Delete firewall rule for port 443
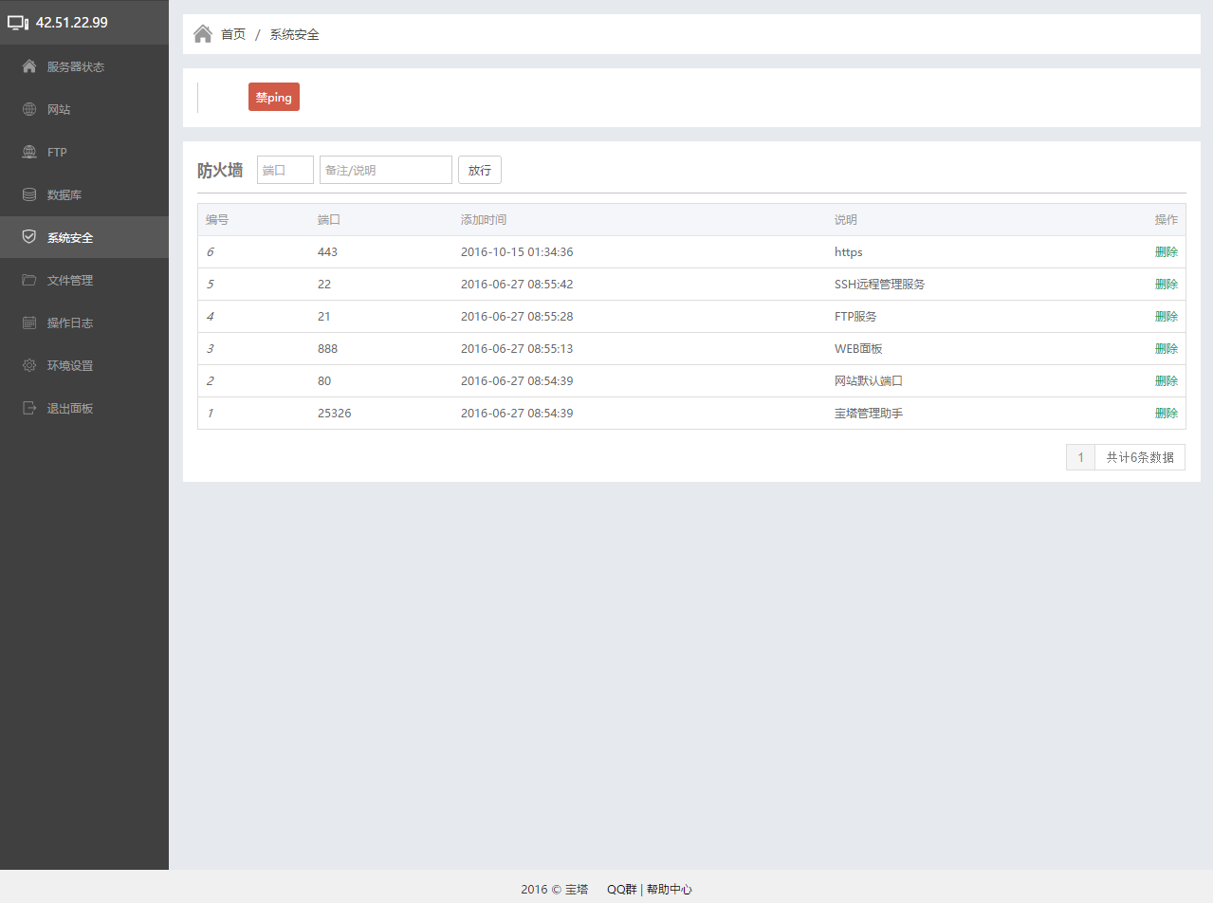The height and width of the screenshot is (903, 1213). (1166, 251)
